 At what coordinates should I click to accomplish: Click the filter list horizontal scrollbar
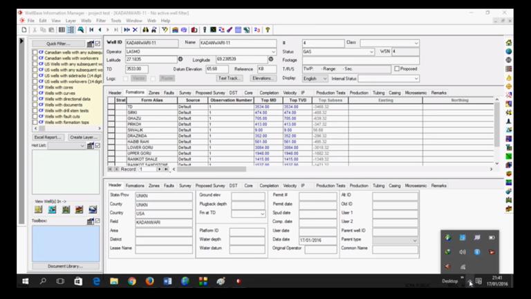[67, 129]
